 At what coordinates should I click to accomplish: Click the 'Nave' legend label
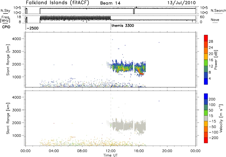215,20
